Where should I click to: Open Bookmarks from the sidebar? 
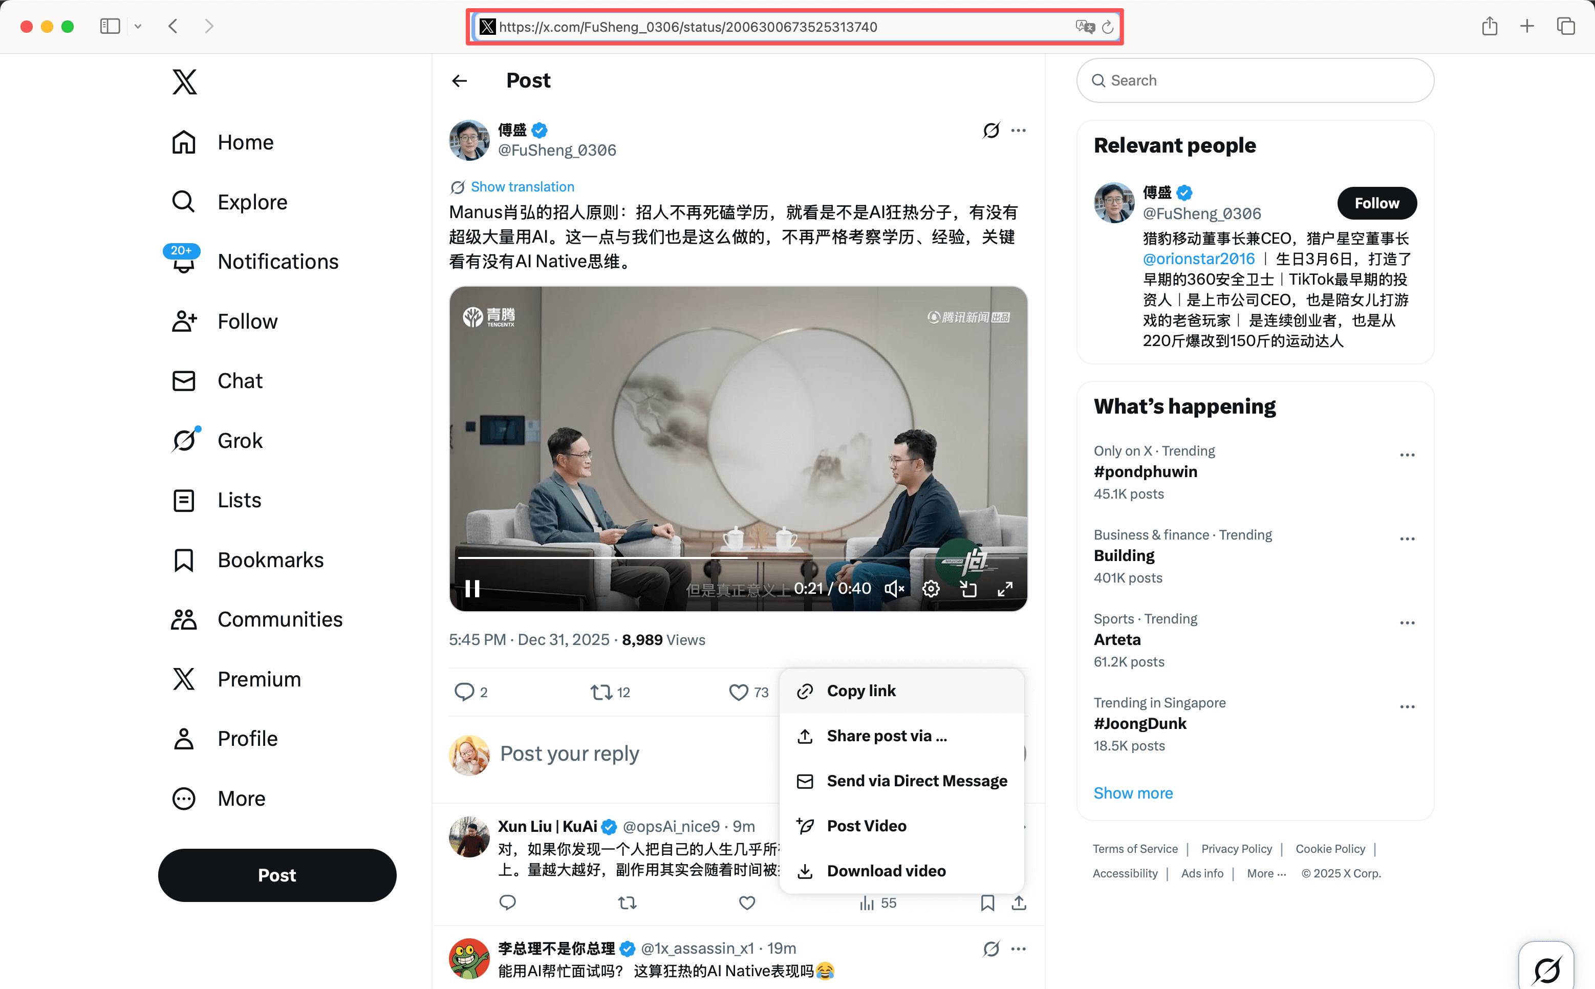pos(270,560)
